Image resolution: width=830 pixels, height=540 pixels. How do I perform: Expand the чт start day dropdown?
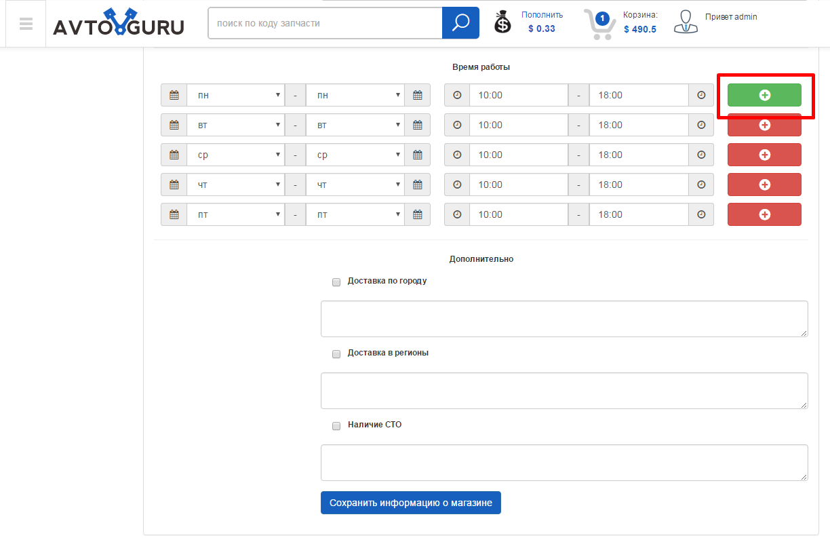pos(235,185)
